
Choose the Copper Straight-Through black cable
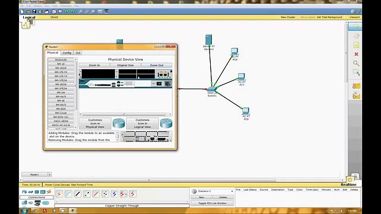tap(78, 194)
